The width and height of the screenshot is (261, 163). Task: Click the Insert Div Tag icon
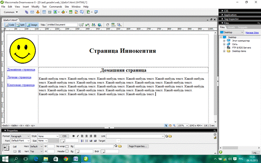(50, 12)
